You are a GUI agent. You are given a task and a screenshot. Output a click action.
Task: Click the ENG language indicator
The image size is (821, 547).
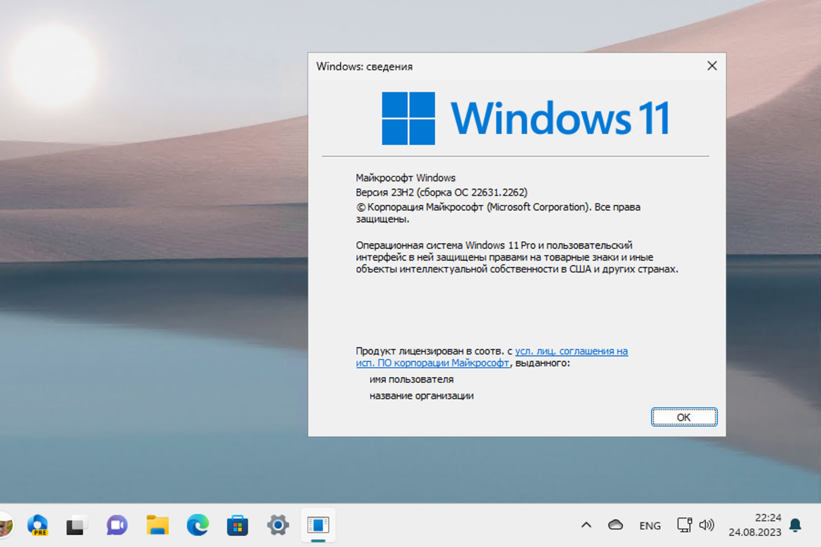coord(650,525)
